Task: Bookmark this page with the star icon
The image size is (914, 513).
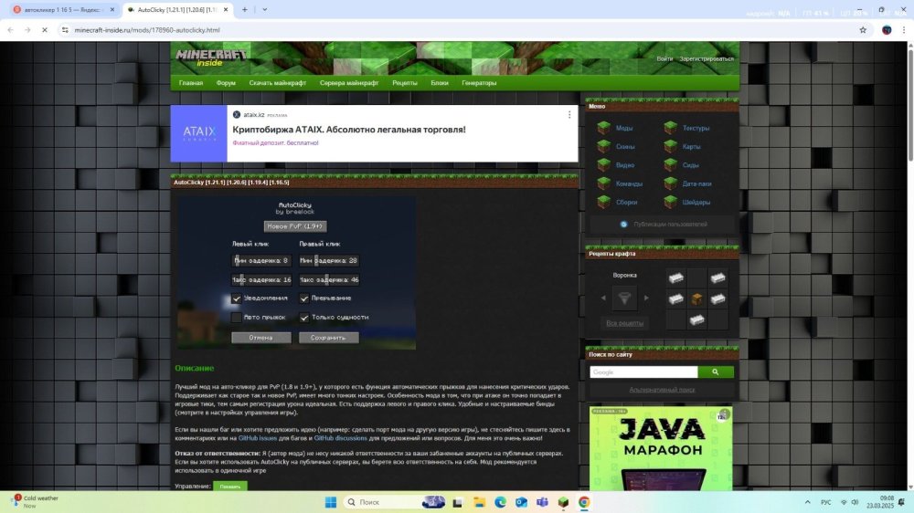Action: [863, 30]
